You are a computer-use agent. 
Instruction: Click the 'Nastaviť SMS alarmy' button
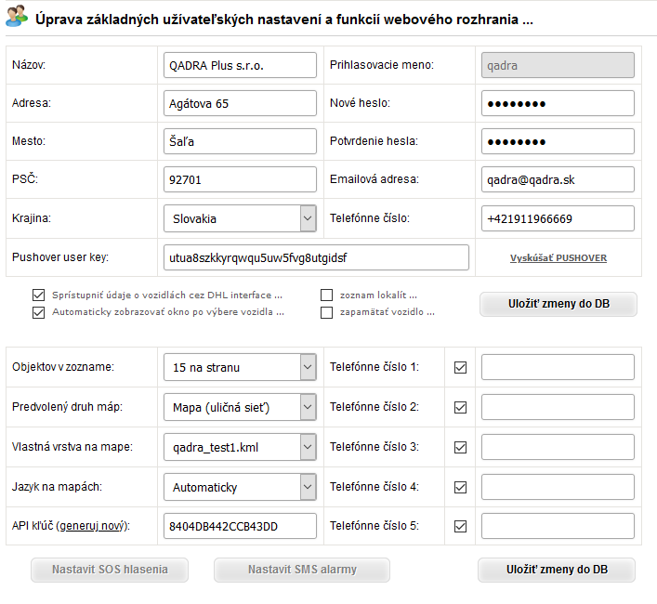pos(302,570)
